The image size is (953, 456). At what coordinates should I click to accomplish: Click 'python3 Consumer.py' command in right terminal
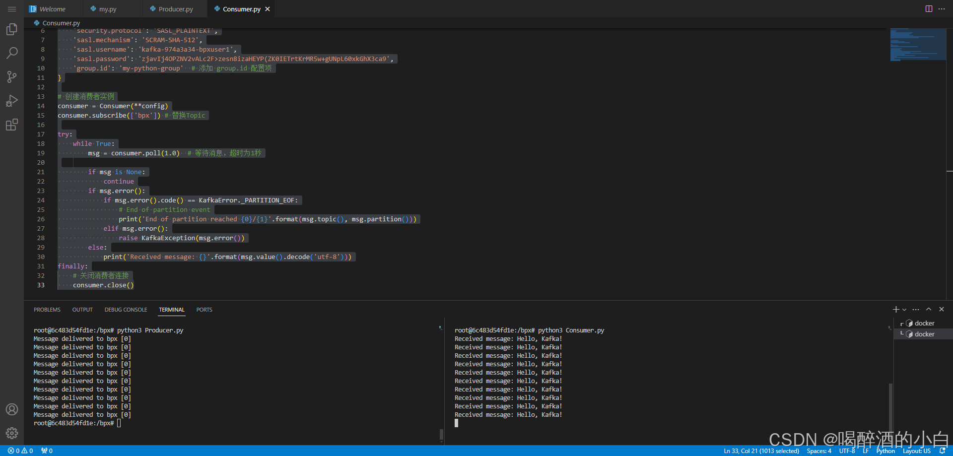(x=571, y=330)
